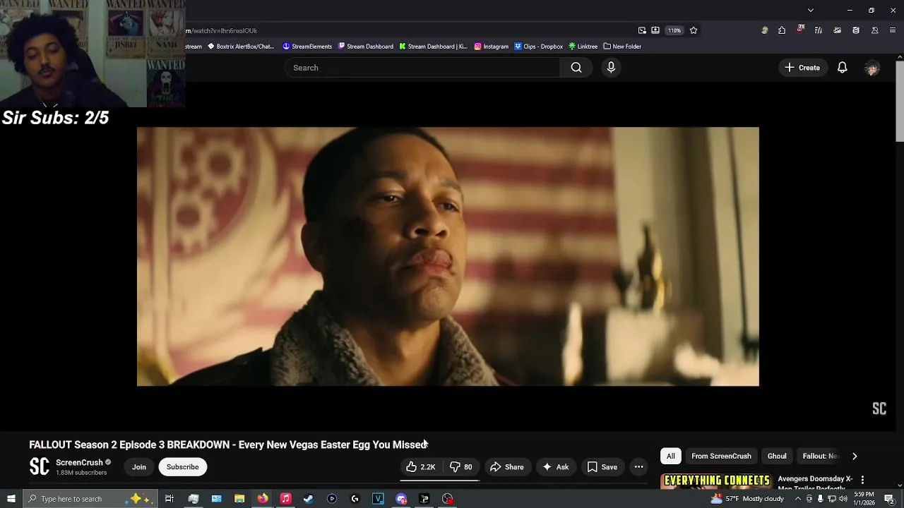Open ScreenCrush channel name link
The width and height of the screenshot is (904, 508).
79,463
